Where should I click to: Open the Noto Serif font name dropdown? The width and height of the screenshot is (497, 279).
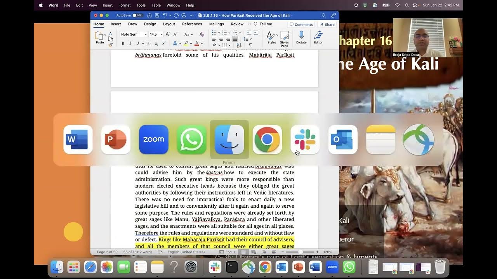(146, 34)
